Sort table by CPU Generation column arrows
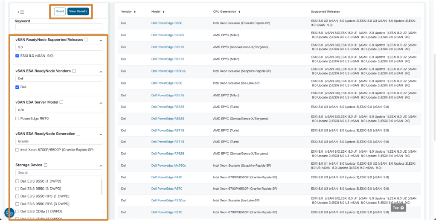The width and height of the screenshot is (436, 221). click(239, 12)
